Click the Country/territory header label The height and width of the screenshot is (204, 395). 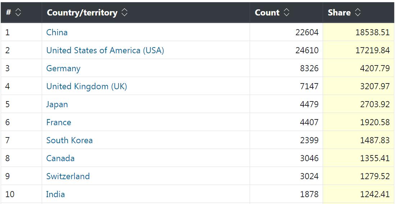tap(82, 13)
